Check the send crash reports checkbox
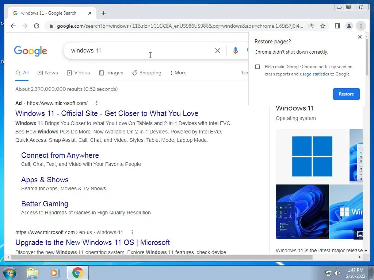Viewport: 374px width, 280px height. (257, 67)
